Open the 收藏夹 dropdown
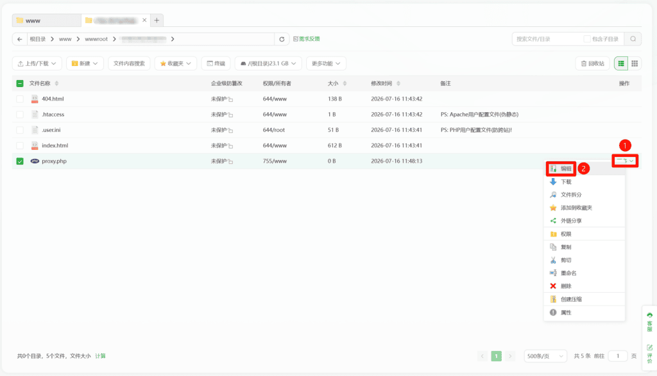The image size is (657, 376). pyautogui.click(x=176, y=63)
